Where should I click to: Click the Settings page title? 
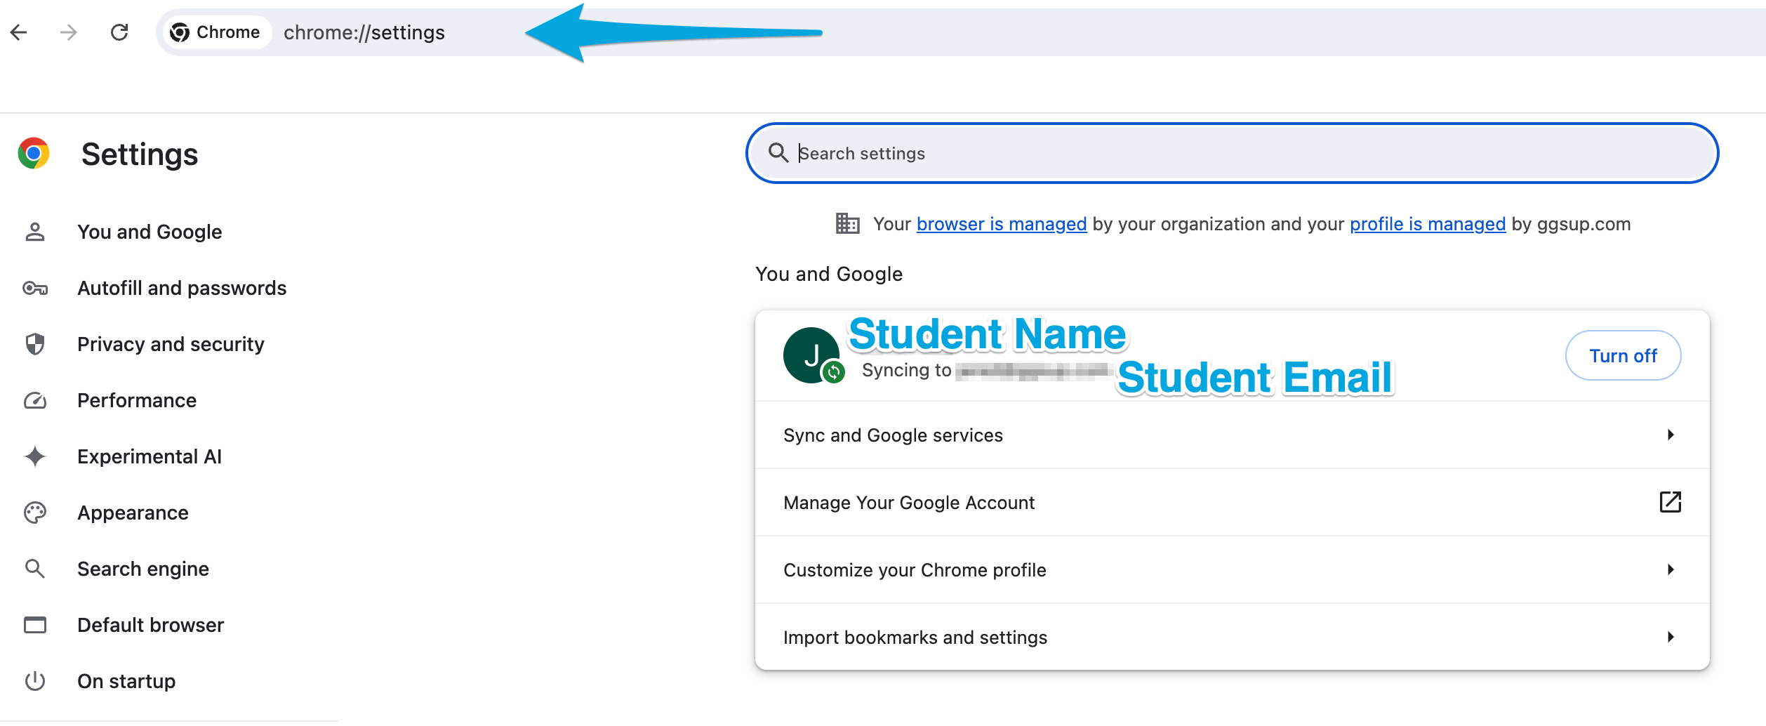click(x=140, y=154)
